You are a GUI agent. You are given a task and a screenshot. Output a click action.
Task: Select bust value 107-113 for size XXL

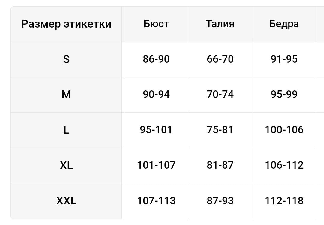(x=156, y=201)
